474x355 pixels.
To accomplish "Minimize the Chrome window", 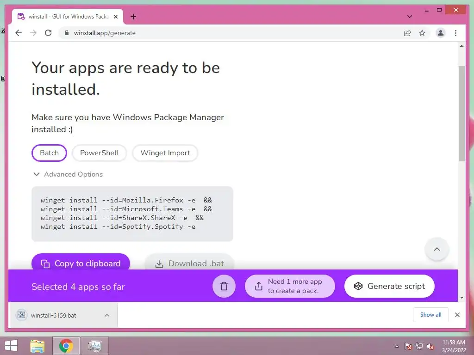I will [x=426, y=10].
